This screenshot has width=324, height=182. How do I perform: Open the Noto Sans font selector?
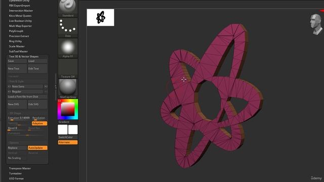tap(27, 86)
